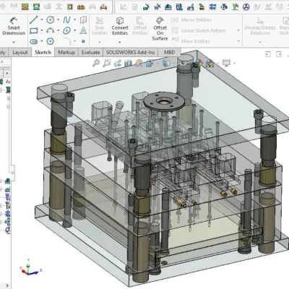Open the Zoom to Fit view icon

(x=96, y=63)
